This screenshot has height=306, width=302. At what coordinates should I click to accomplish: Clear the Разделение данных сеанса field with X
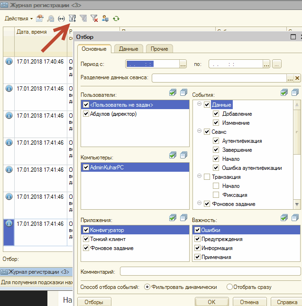coord(297,78)
